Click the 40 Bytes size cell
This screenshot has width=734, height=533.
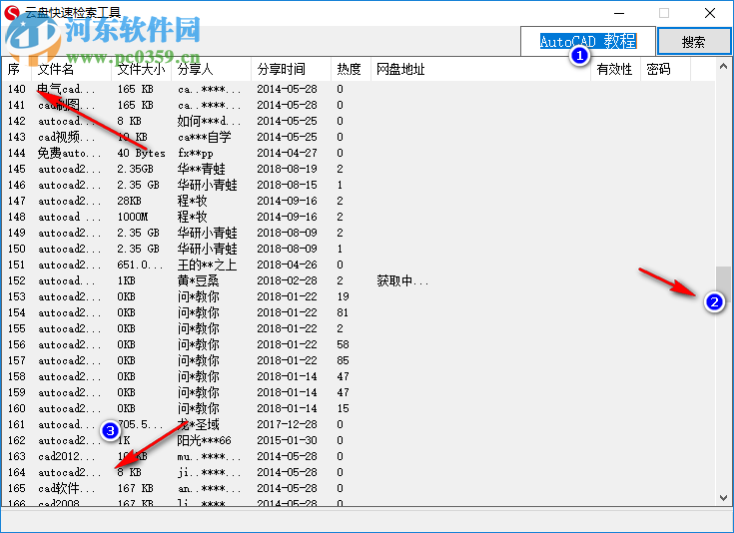tap(142, 153)
